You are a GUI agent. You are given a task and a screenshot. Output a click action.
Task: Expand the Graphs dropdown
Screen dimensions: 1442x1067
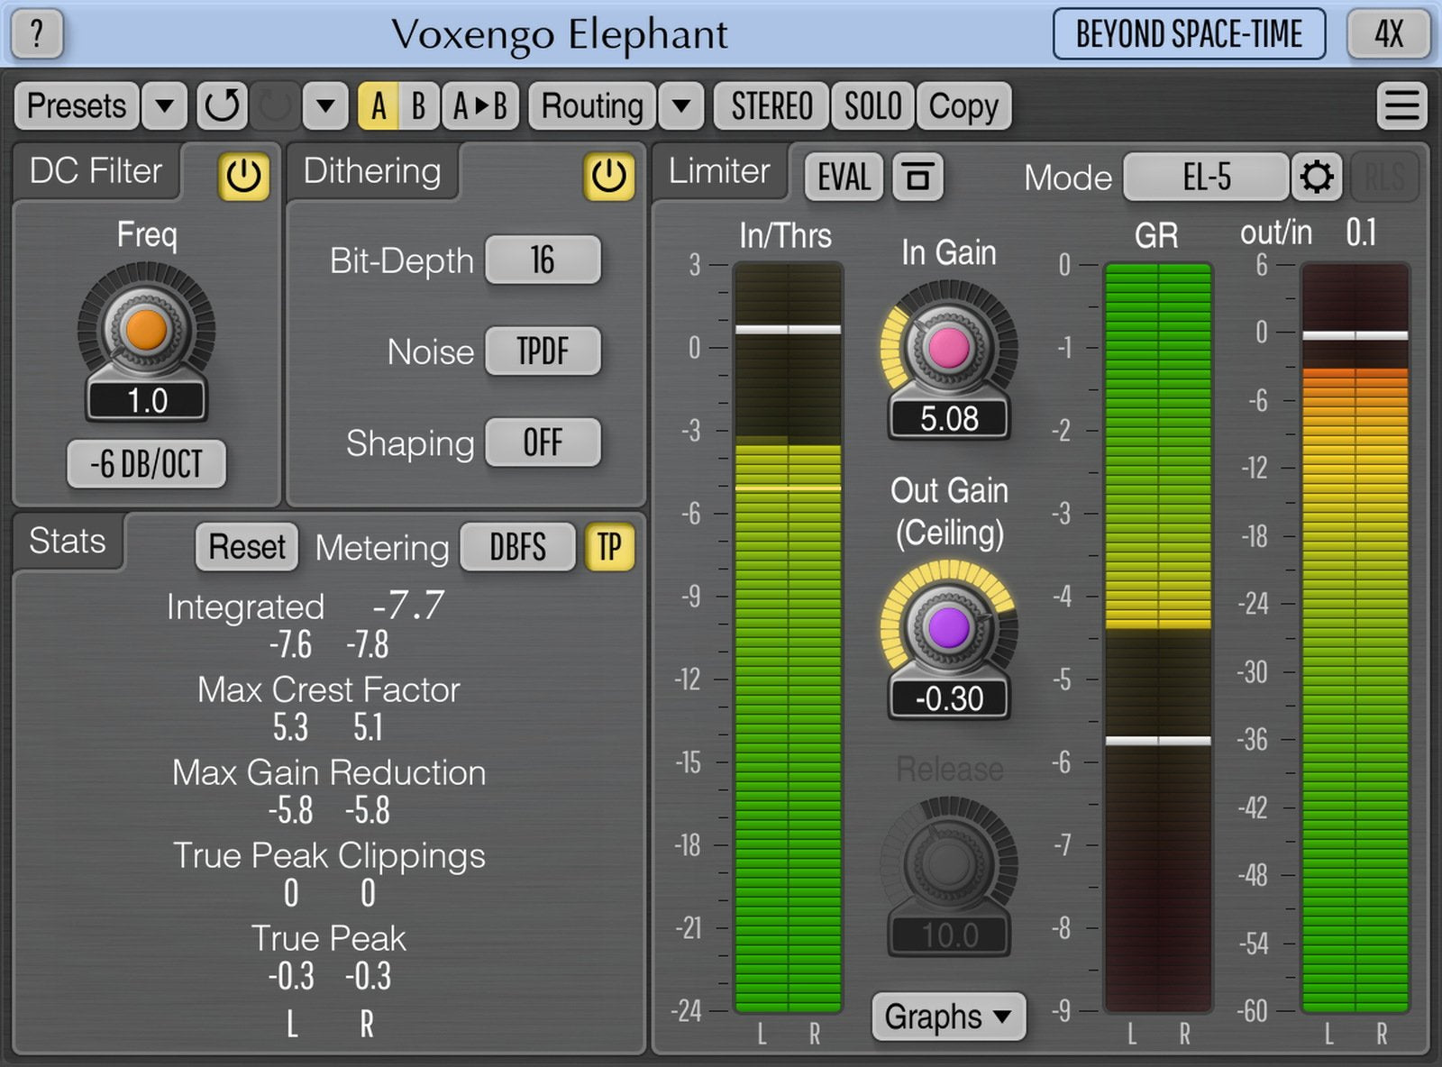[x=948, y=1017]
